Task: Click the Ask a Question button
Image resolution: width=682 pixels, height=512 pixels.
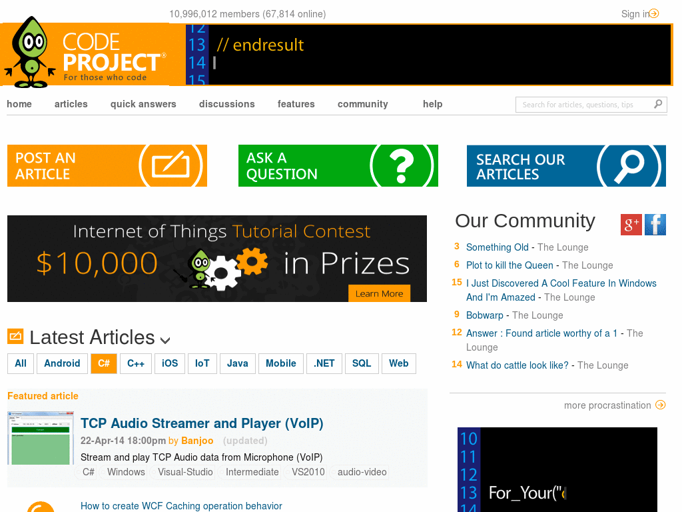Action: [x=338, y=166]
